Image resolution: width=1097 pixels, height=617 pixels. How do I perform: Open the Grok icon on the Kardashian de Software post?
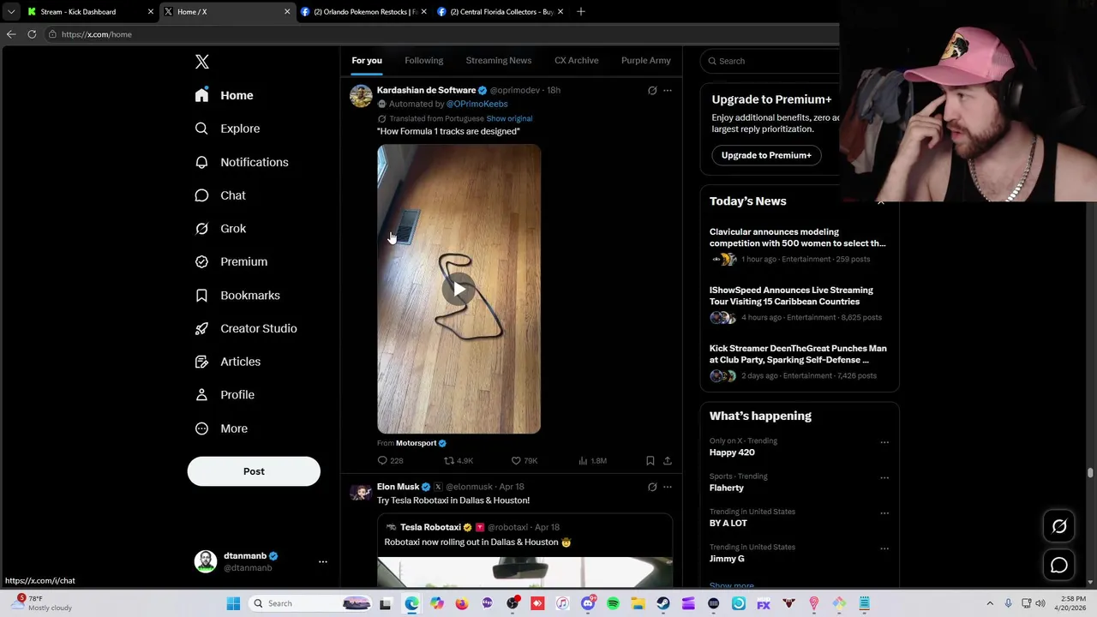pyautogui.click(x=652, y=90)
